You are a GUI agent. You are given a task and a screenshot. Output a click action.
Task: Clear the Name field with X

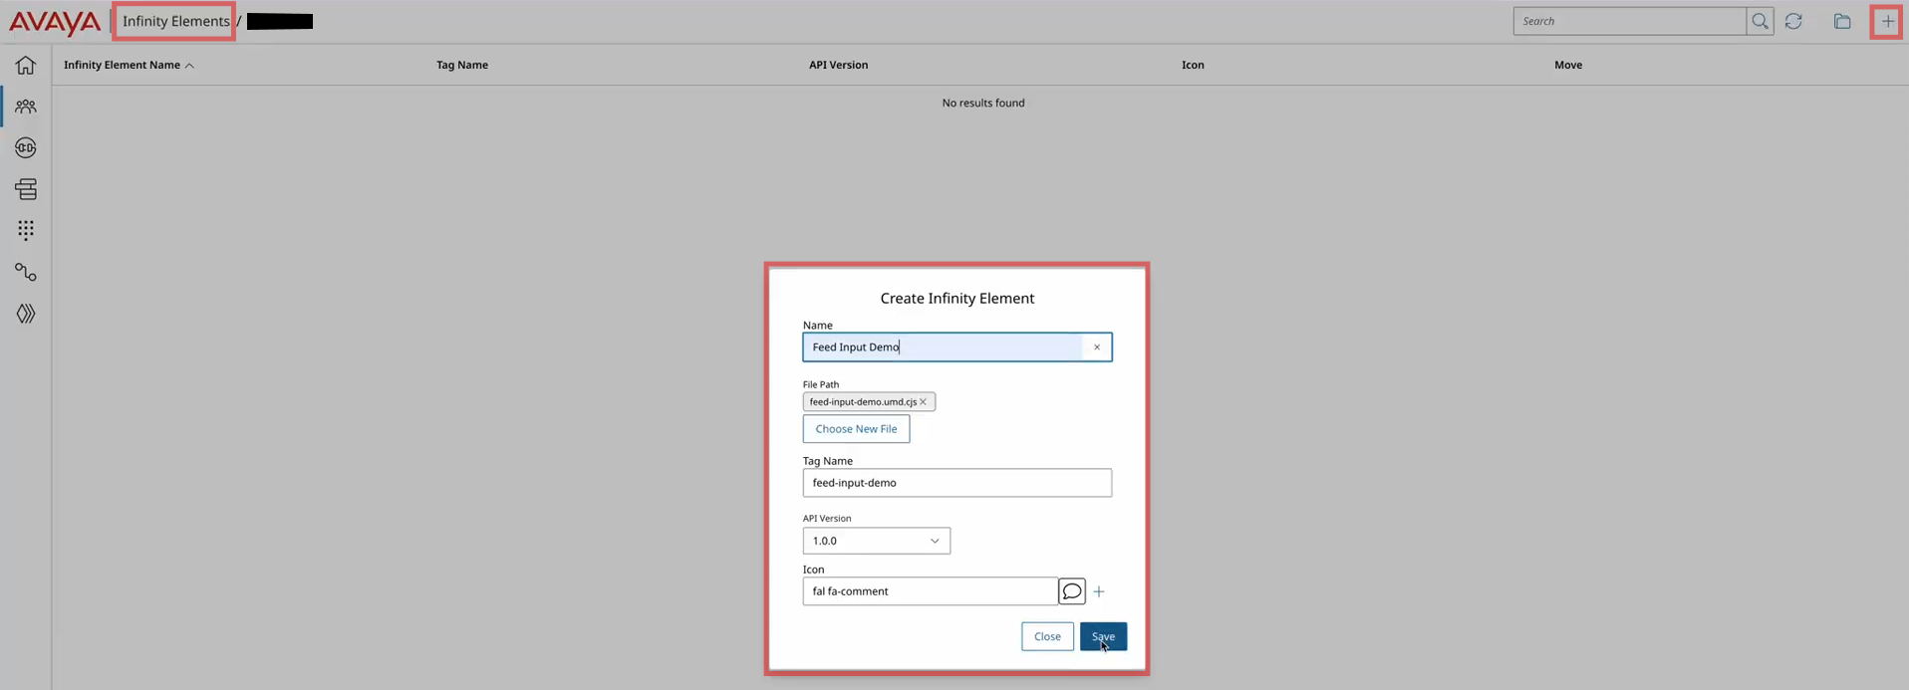point(1097,347)
